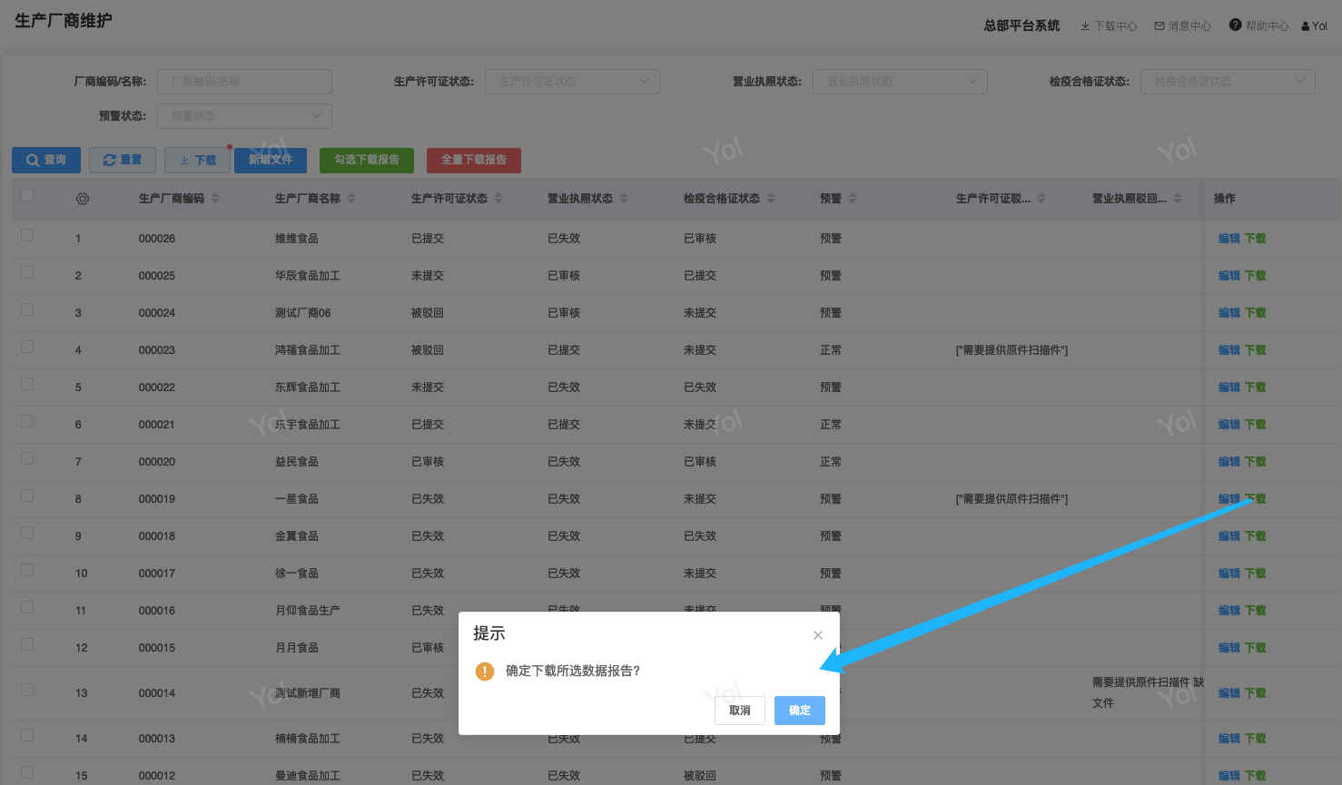This screenshot has width=1342, height=785.
Task: Click the 查询 search button
Action: pyautogui.click(x=46, y=160)
